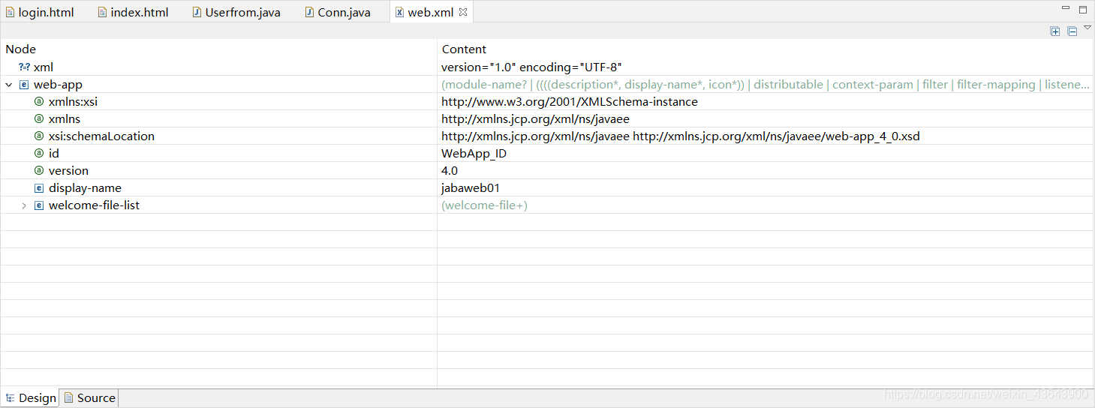The image size is (1095, 408).
Task: Click the id attribute icon
Action: 39,154
